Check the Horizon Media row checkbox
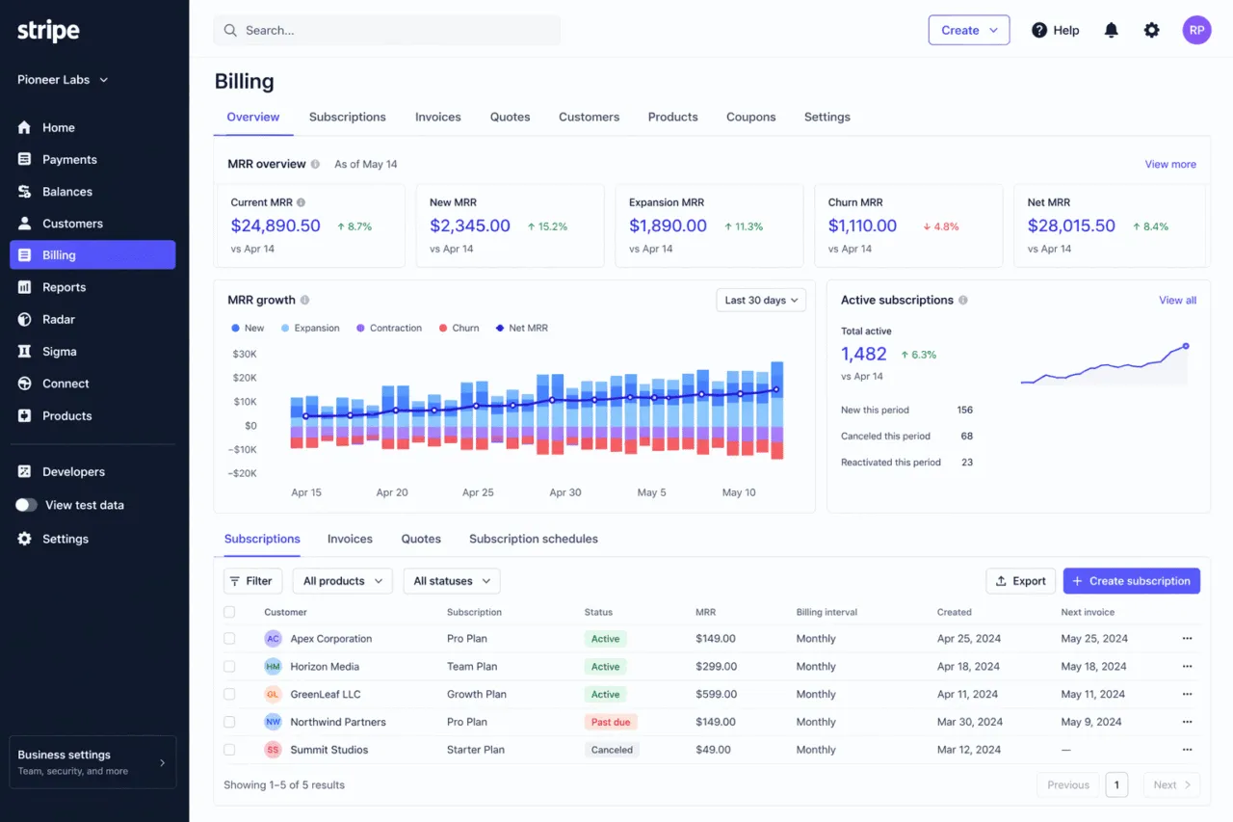This screenshot has width=1233, height=822. [x=229, y=666]
